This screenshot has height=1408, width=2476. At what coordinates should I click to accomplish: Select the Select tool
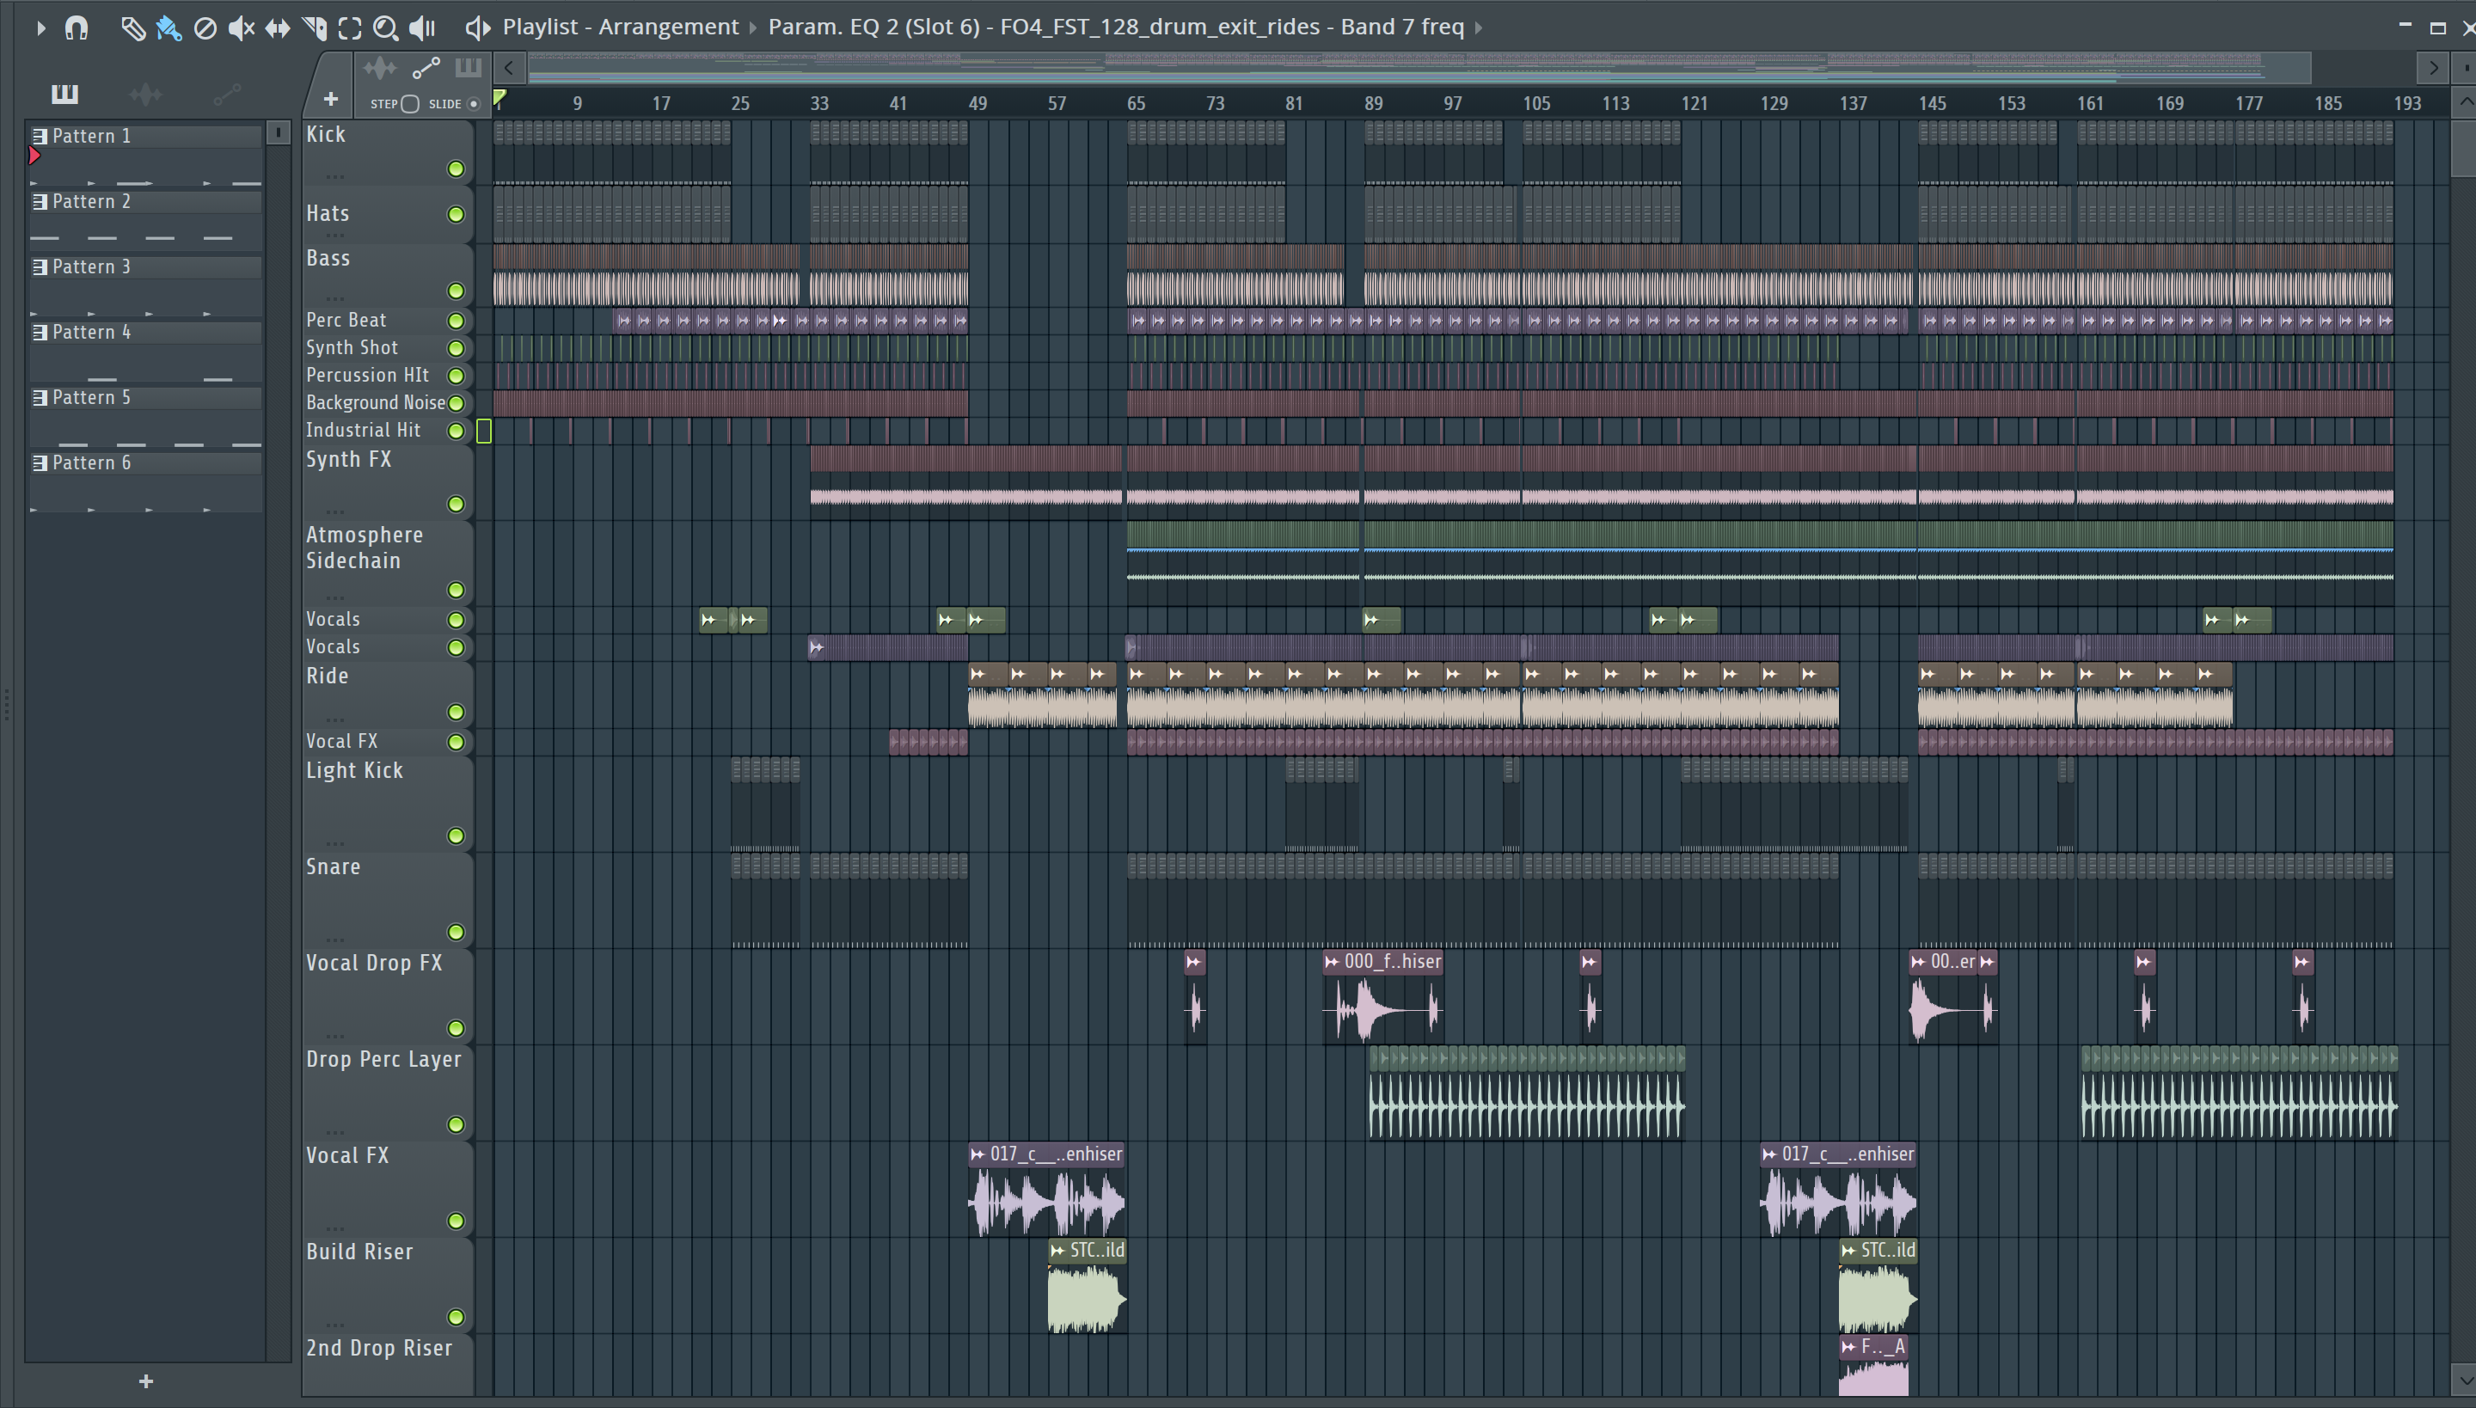click(350, 28)
